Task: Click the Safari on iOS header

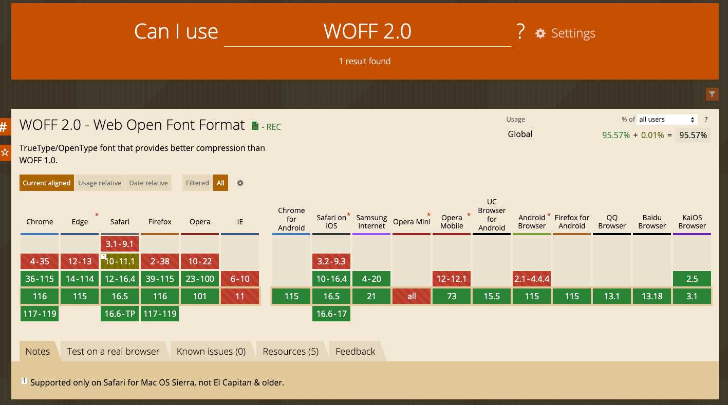Action: [331, 222]
